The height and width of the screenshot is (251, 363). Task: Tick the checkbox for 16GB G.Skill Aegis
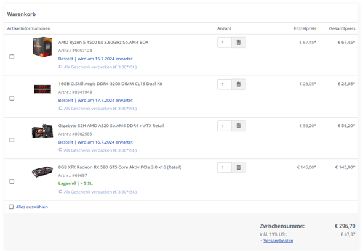(x=12, y=98)
